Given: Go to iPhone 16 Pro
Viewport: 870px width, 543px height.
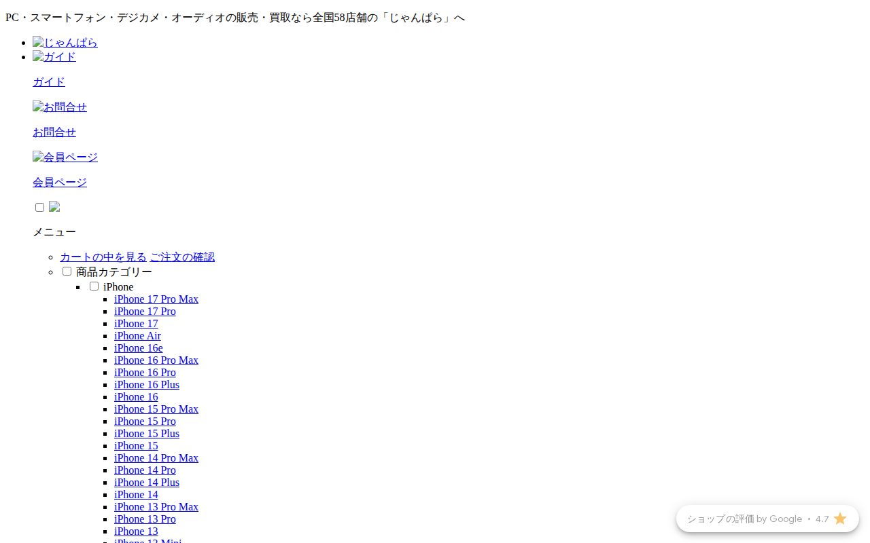Looking at the screenshot, I should (145, 373).
